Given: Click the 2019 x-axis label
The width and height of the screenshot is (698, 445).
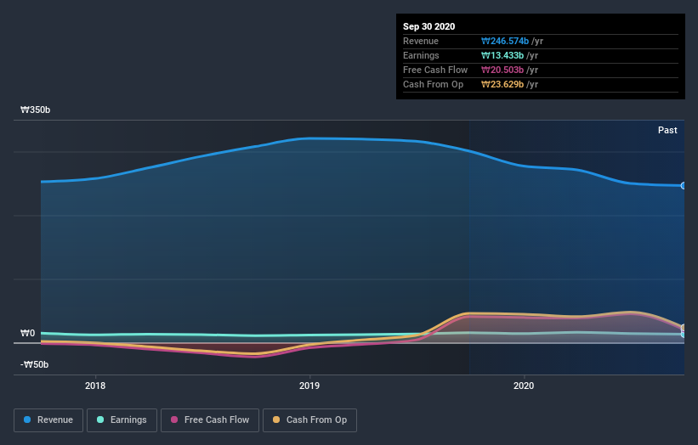Looking at the screenshot, I should coord(309,386).
